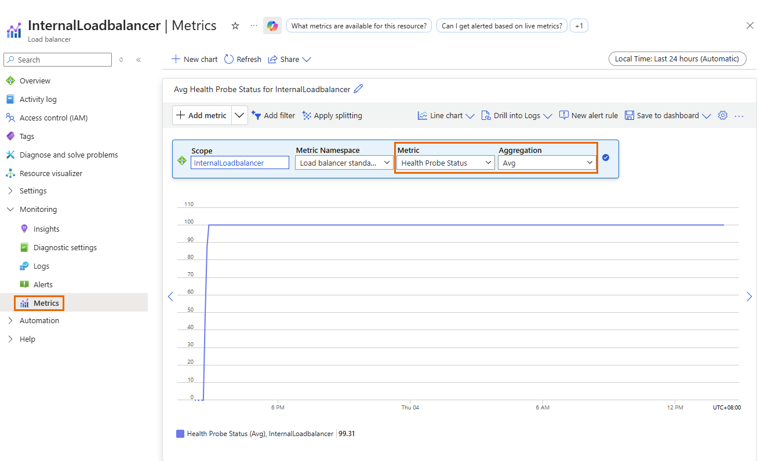Favorite the resource with the star icon
Viewport: 757px width, 461px height.
[235, 26]
